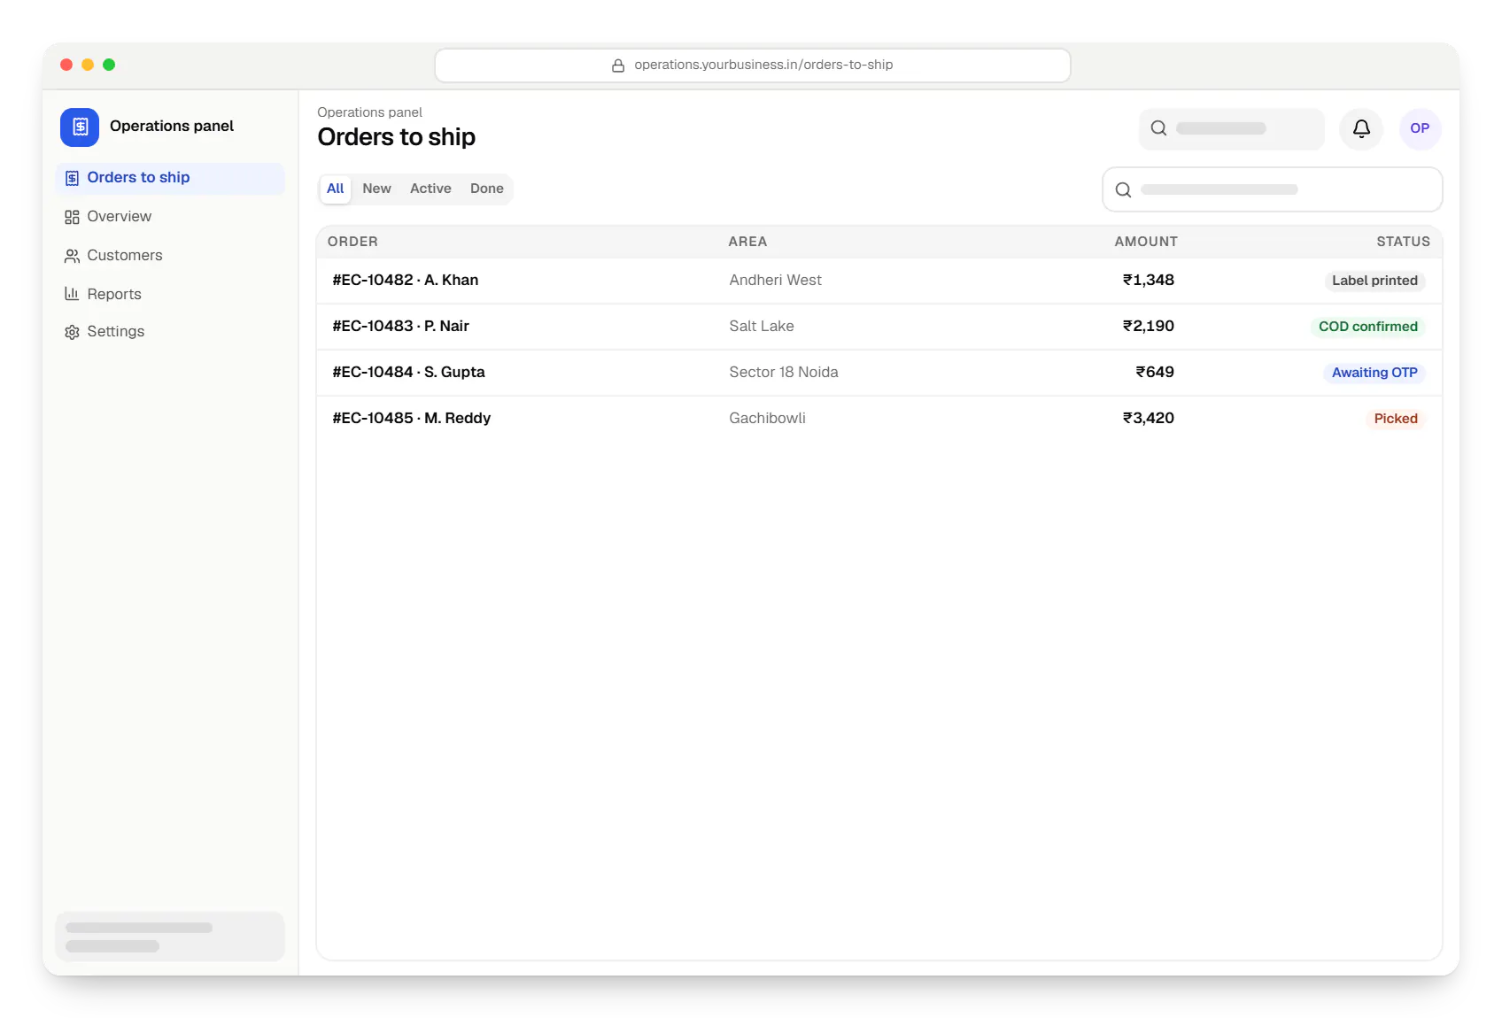Click the magnifier icon in header search
This screenshot has width=1502, height=1018.
[x=1158, y=128]
